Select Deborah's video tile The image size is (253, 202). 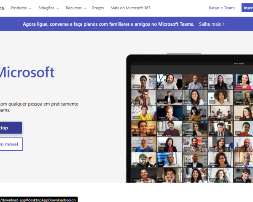[x=221, y=159]
